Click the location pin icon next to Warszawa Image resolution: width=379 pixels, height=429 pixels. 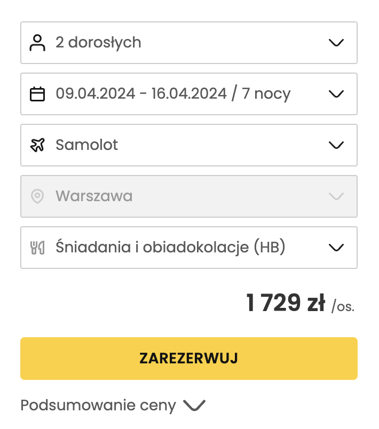click(x=37, y=196)
